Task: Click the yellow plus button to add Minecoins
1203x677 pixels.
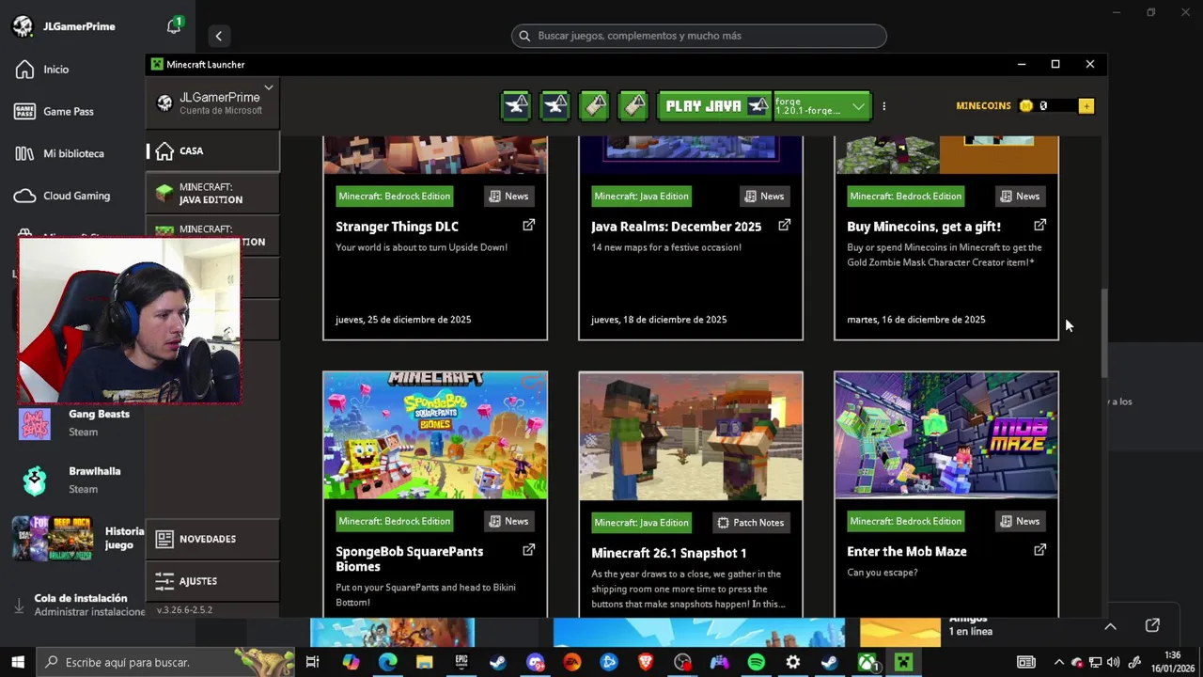Action: (x=1086, y=106)
